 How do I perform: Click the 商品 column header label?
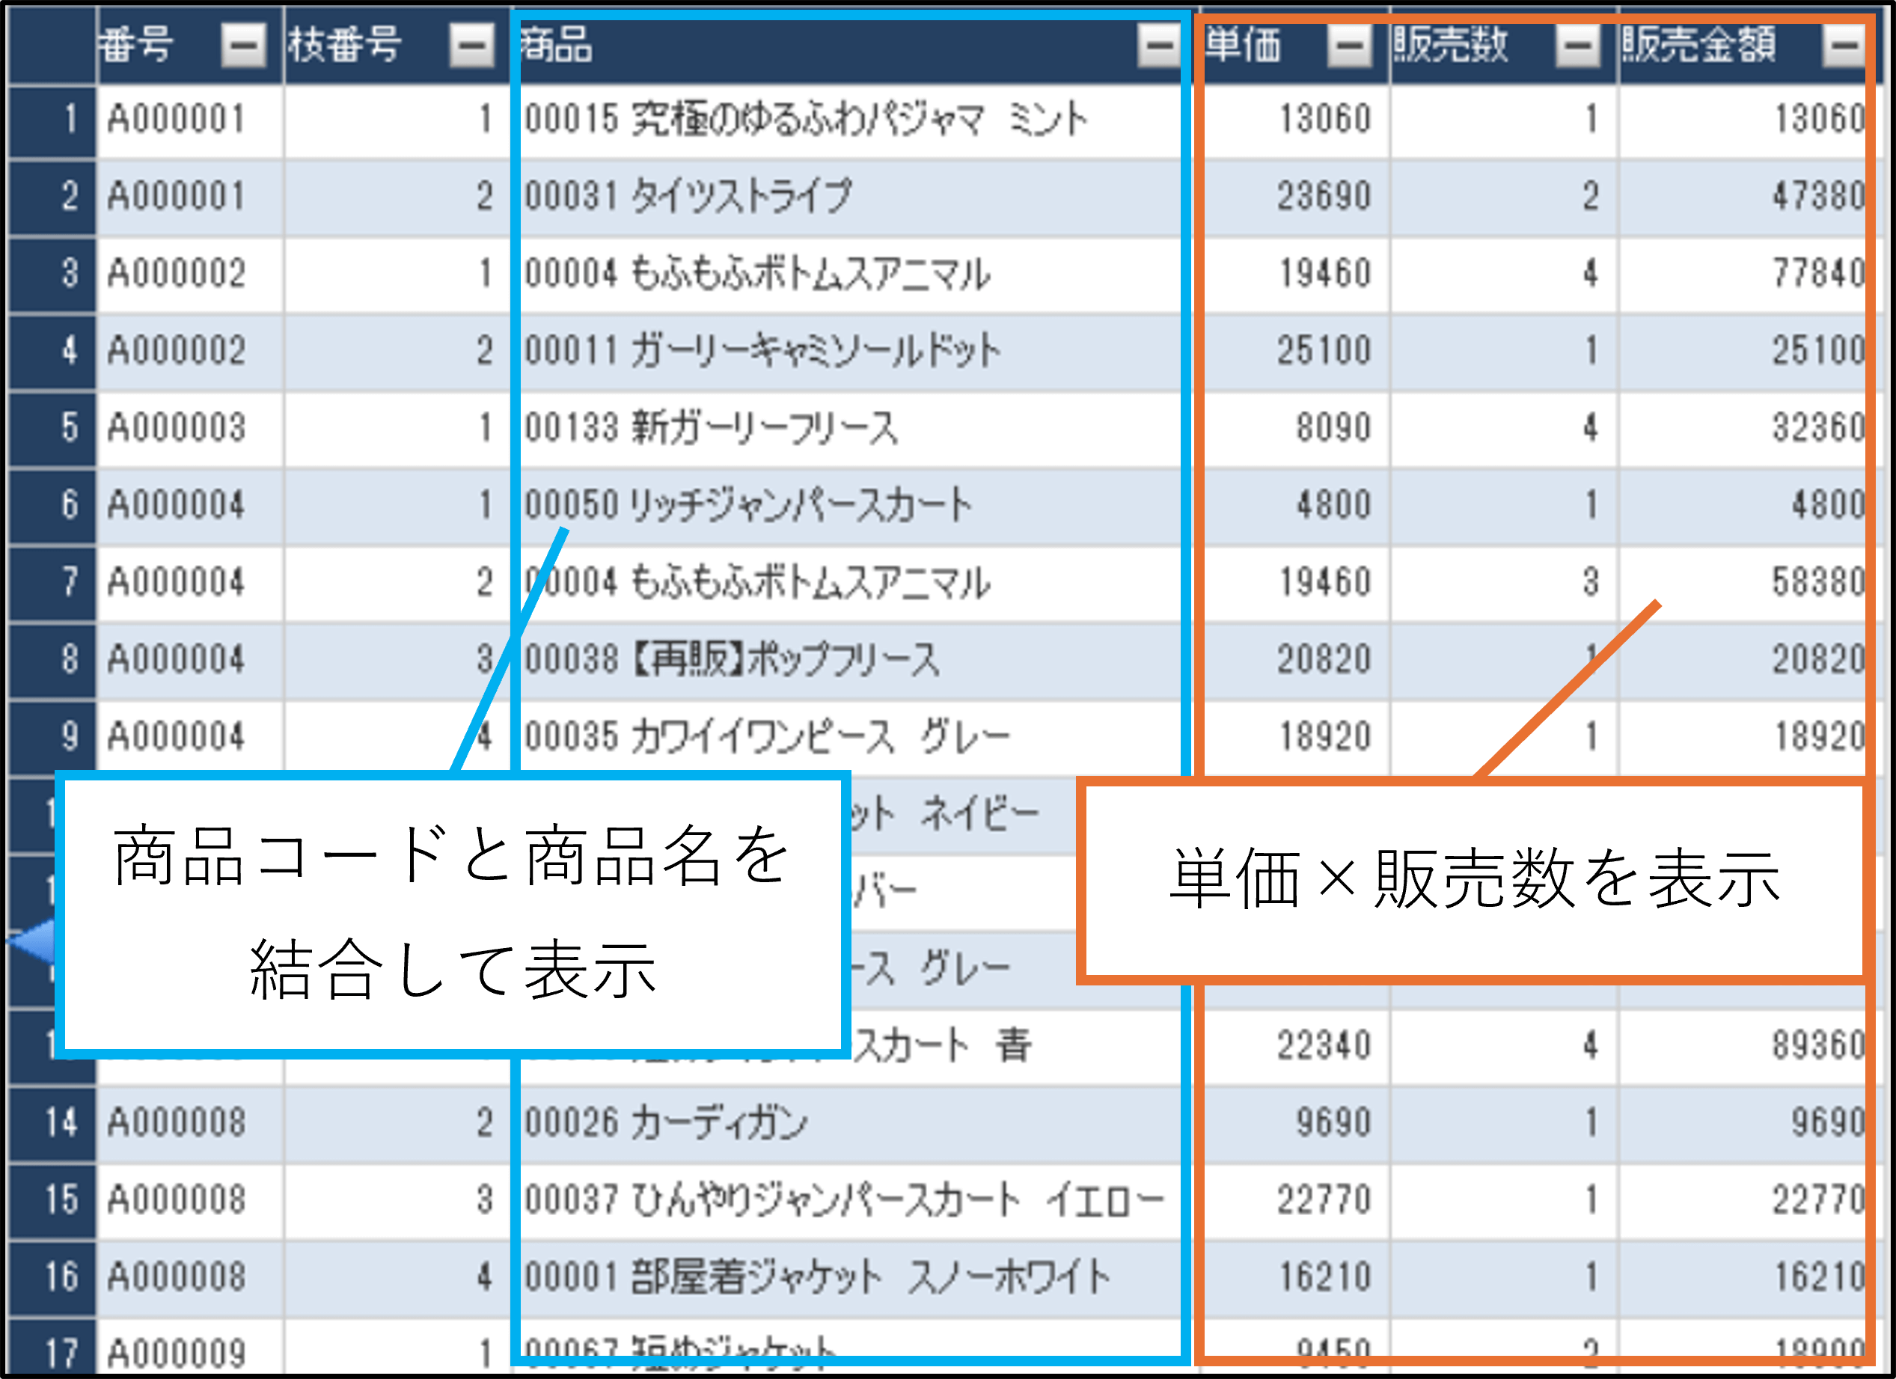(557, 45)
